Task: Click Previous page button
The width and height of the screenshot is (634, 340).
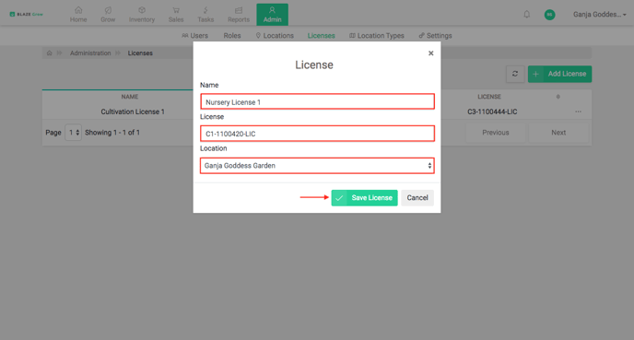Action: click(496, 133)
